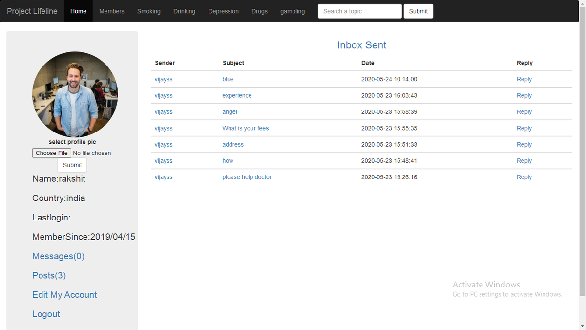Screen dimensions: 586x330
Task: Open the Members nav item
Action: point(112,11)
